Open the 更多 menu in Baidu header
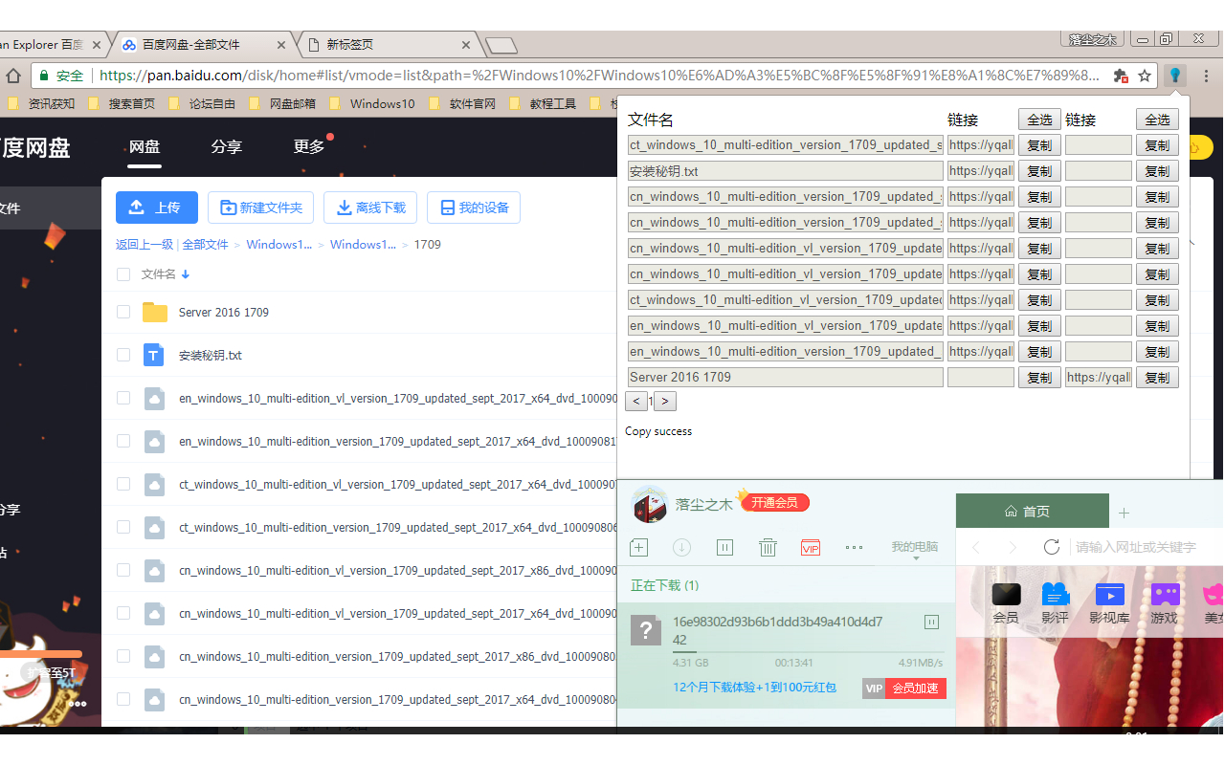The width and height of the screenshot is (1225, 765). 309,146
